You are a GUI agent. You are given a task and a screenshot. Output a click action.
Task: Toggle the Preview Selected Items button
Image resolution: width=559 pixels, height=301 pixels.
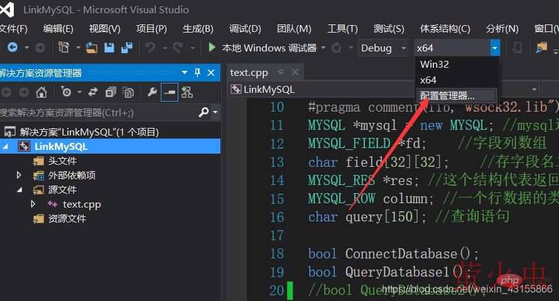170,93
